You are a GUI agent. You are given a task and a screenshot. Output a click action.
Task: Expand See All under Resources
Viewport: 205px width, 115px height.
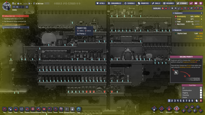tap(198, 39)
